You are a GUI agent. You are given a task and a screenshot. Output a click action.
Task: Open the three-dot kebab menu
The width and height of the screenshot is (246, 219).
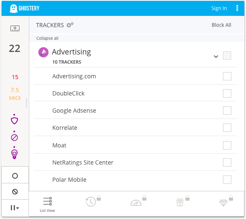[x=237, y=8]
